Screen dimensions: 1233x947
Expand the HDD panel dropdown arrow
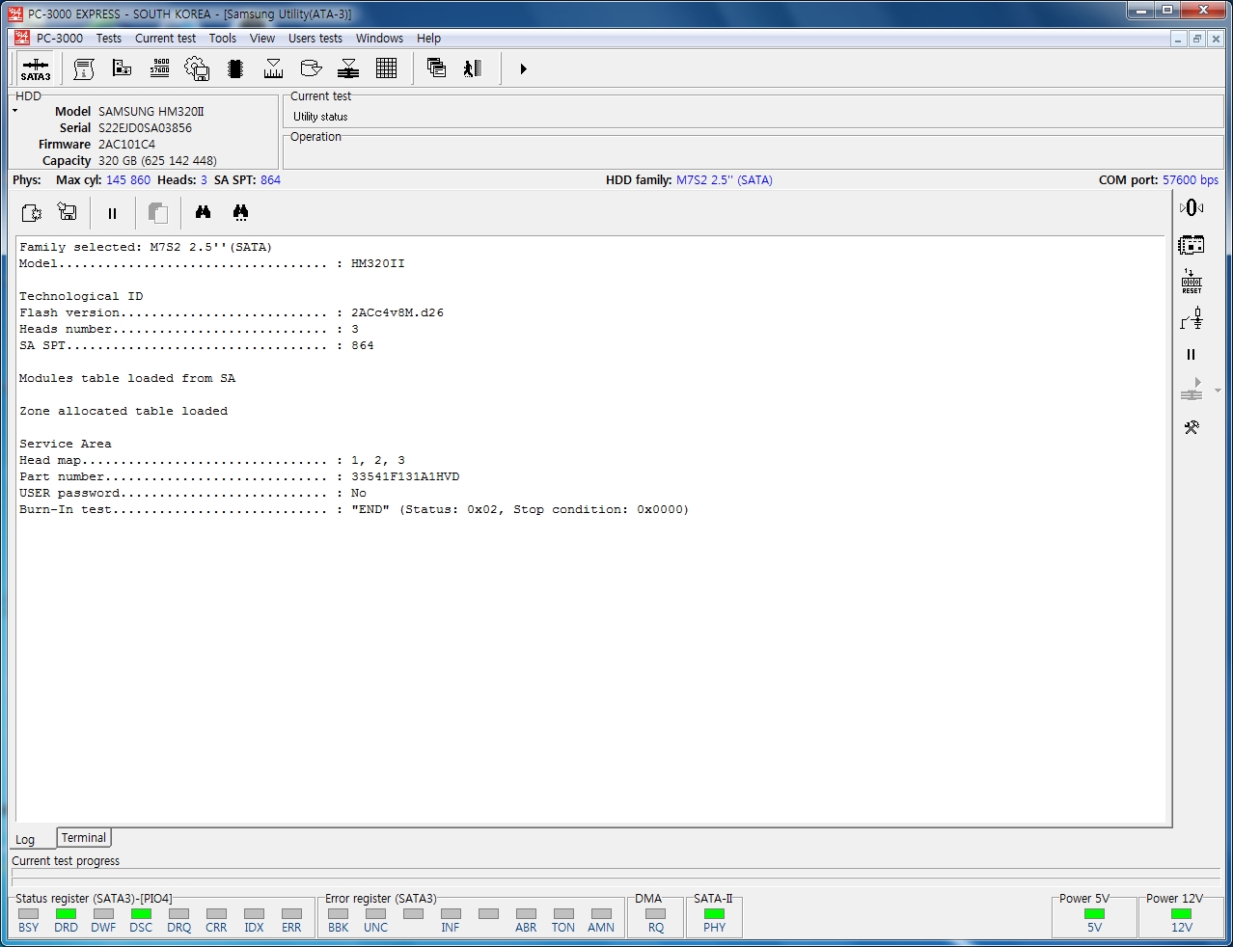click(14, 111)
